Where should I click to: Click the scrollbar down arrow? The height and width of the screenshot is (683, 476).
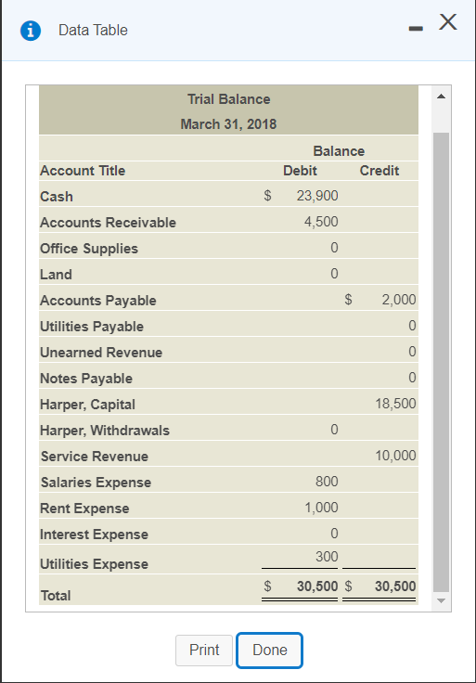[441, 600]
